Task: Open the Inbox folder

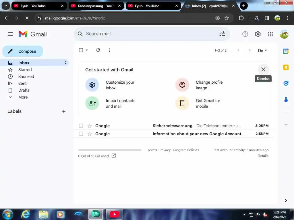Action: coord(35,63)
